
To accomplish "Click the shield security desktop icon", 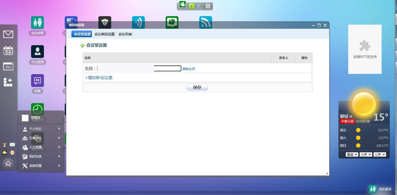I will point(105,22).
